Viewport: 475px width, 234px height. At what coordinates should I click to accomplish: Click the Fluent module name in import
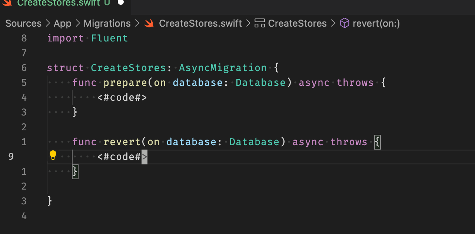(x=110, y=38)
